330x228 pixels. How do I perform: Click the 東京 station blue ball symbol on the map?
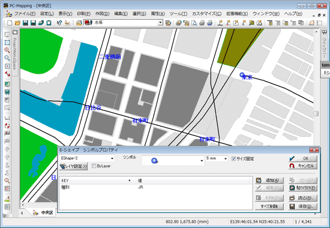coord(242,75)
